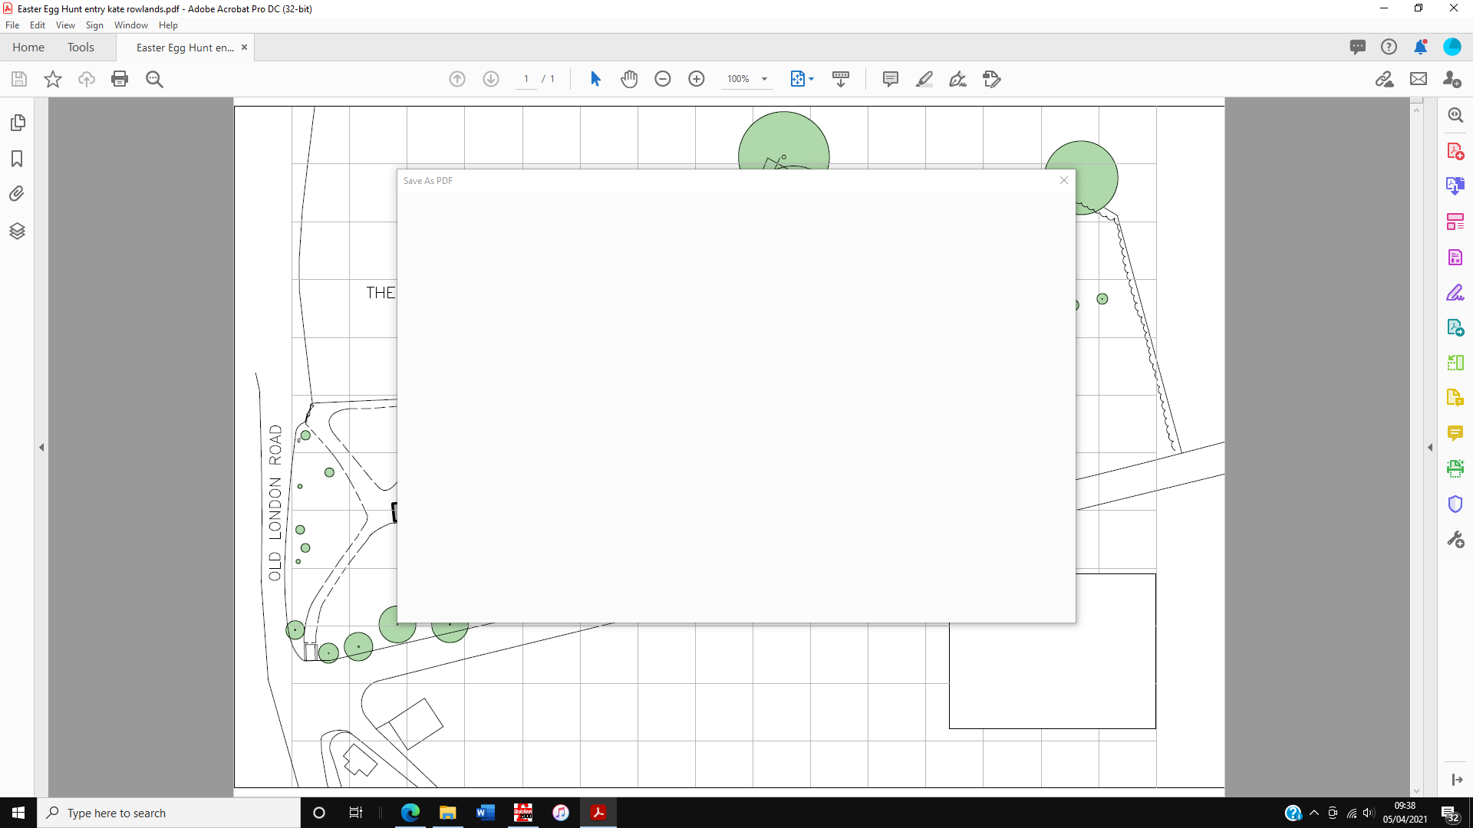This screenshot has width=1473, height=828.
Task: Click the Selection arrow tool
Action: pos(595,79)
